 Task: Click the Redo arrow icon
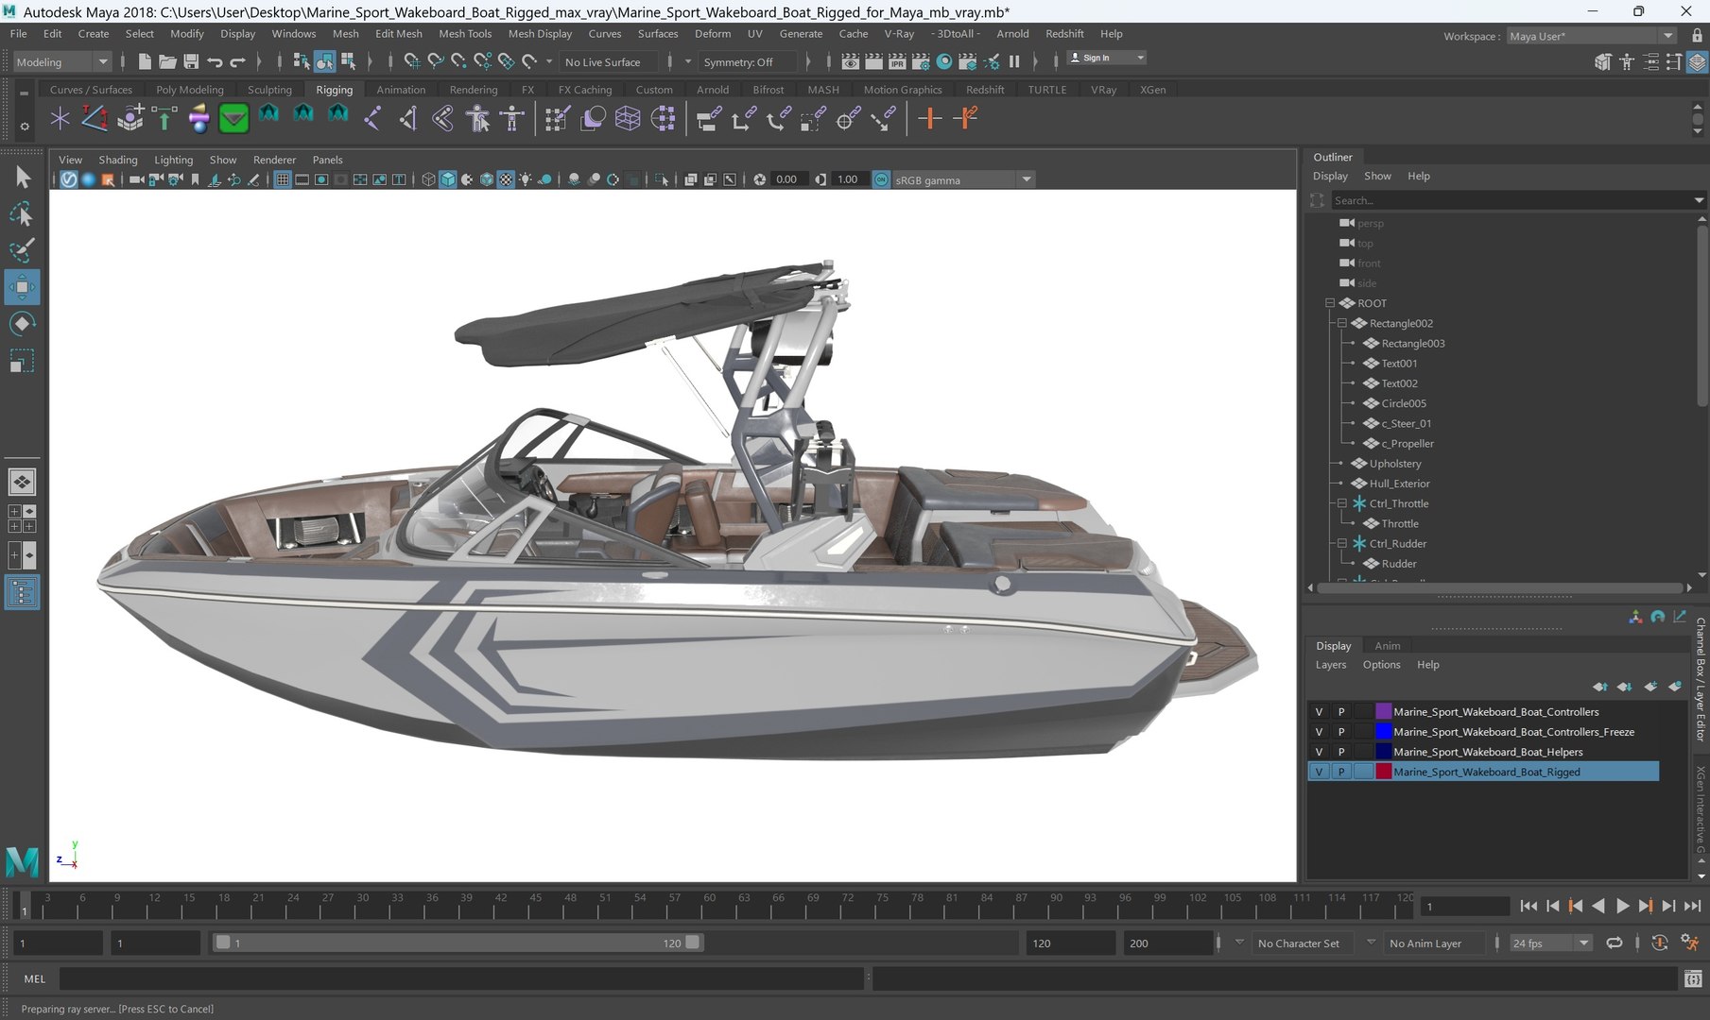coord(237,61)
